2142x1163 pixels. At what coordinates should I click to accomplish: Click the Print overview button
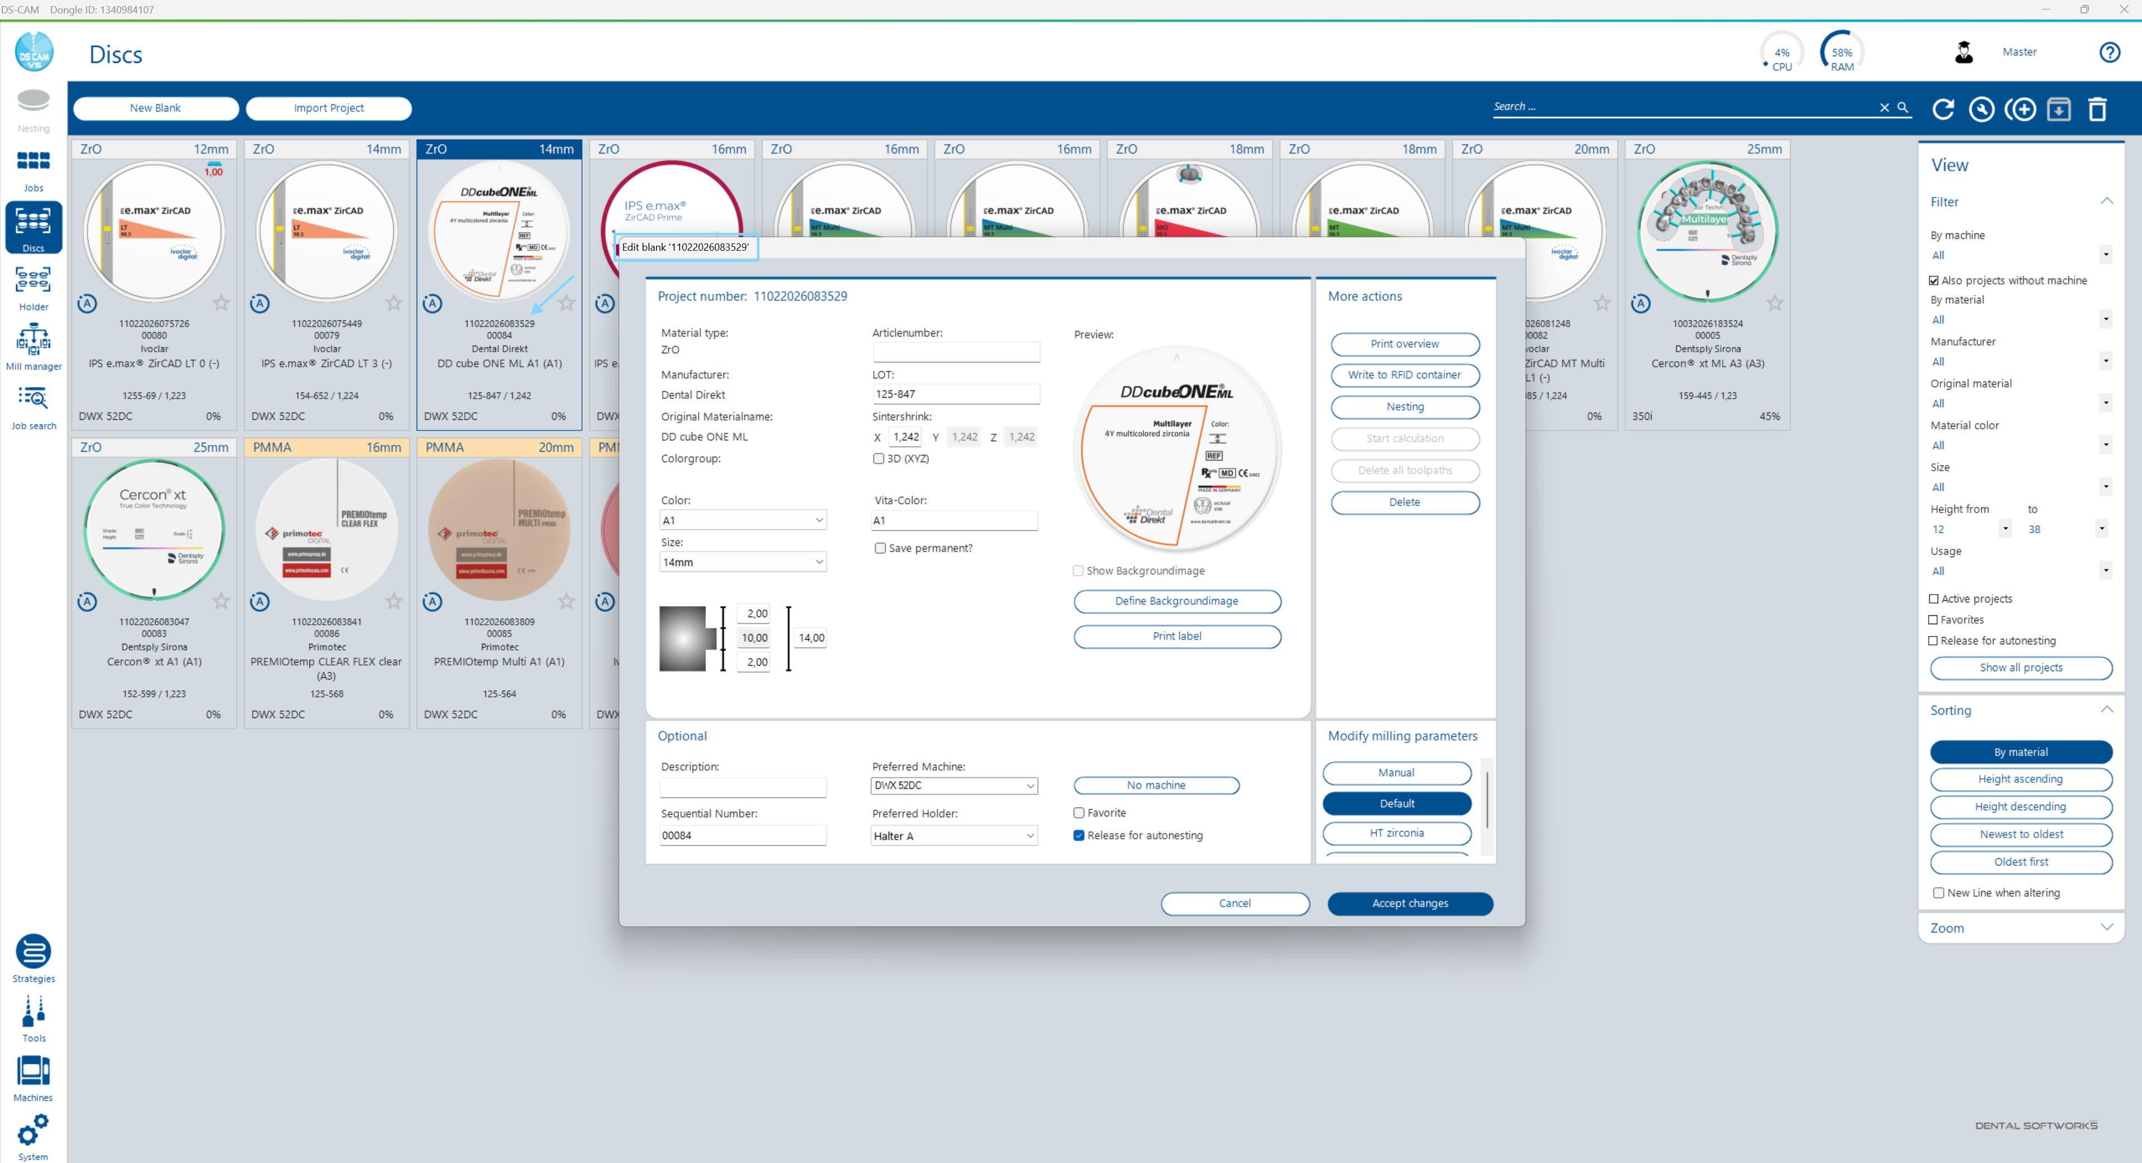click(x=1404, y=344)
